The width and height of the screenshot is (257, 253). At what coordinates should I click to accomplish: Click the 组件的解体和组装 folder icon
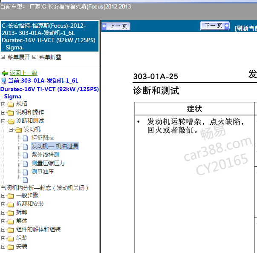click(x=11, y=230)
